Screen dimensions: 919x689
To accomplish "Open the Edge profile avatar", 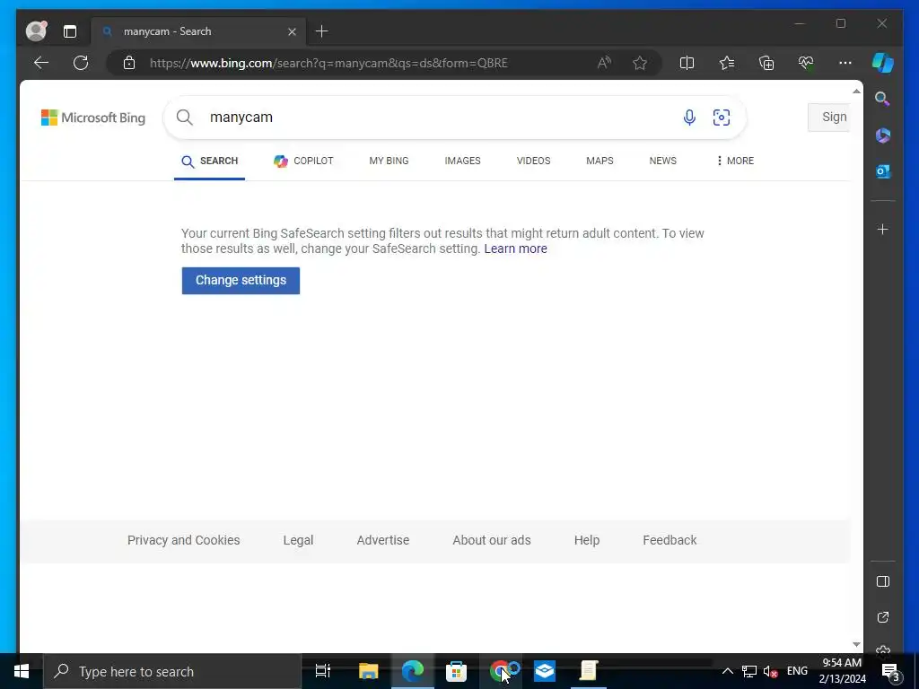I will pyautogui.click(x=36, y=31).
